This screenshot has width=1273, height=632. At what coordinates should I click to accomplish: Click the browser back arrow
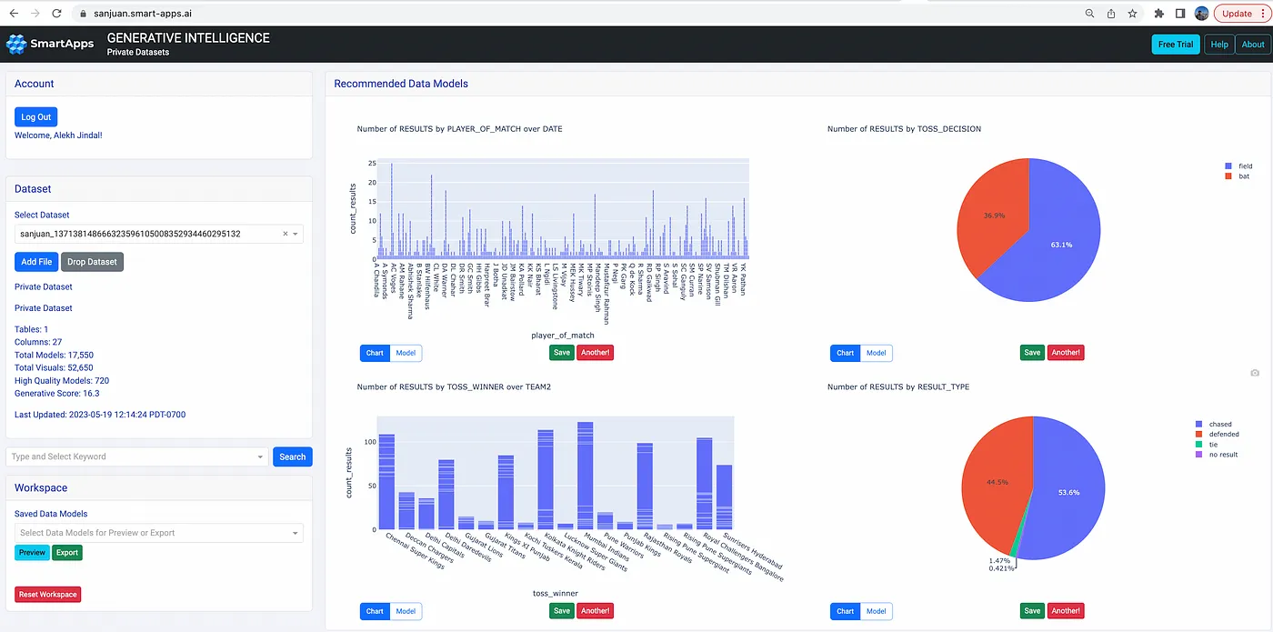tap(14, 14)
